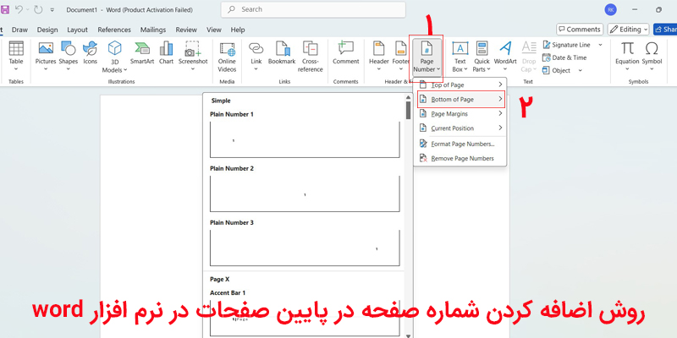This screenshot has height=338, width=677.
Task: Expand the Object dropdown arrow
Action: coord(580,70)
